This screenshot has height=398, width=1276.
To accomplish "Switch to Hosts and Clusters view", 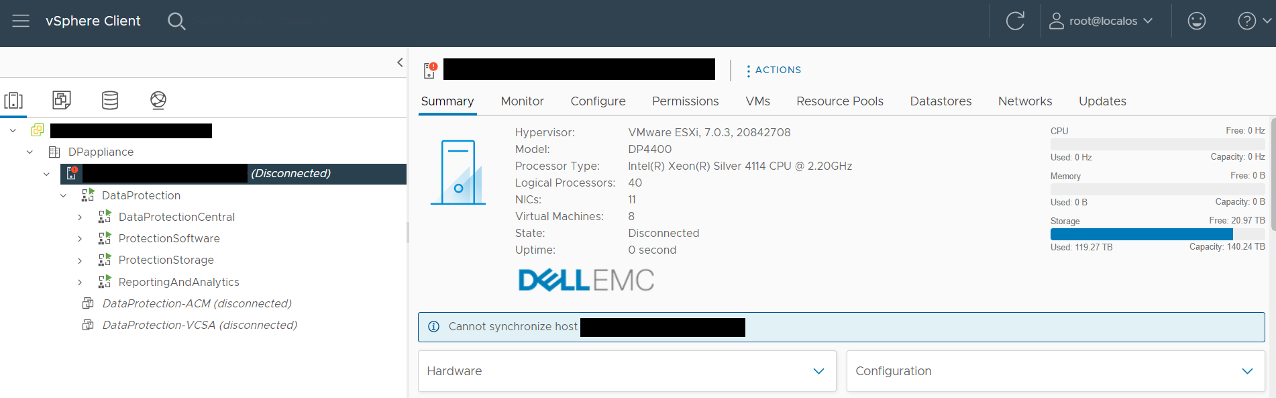I will (x=13, y=101).
